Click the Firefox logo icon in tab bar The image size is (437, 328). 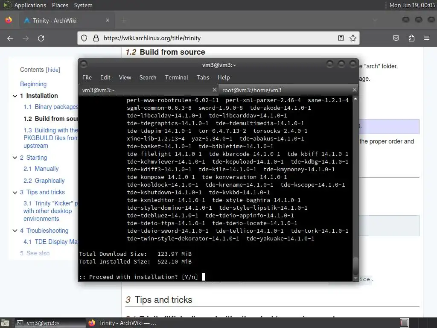pos(9,20)
